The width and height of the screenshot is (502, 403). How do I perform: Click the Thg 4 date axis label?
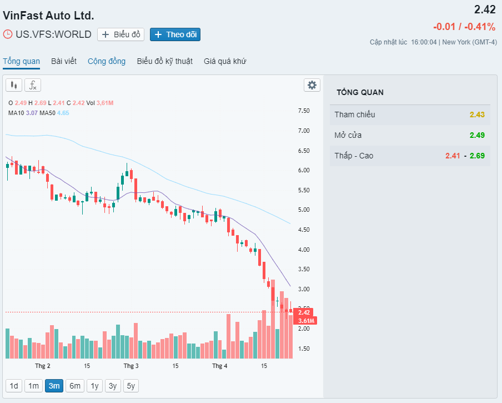pos(220,366)
